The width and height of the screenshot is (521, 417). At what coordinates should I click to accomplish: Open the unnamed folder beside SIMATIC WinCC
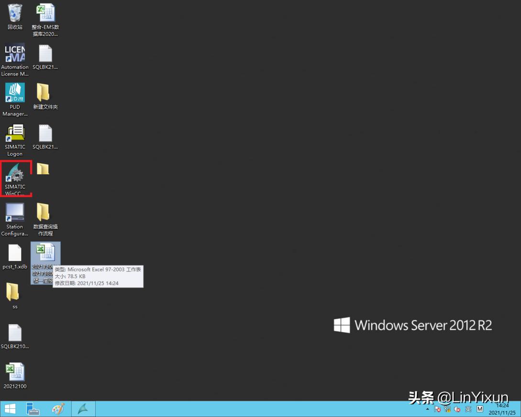click(43, 169)
